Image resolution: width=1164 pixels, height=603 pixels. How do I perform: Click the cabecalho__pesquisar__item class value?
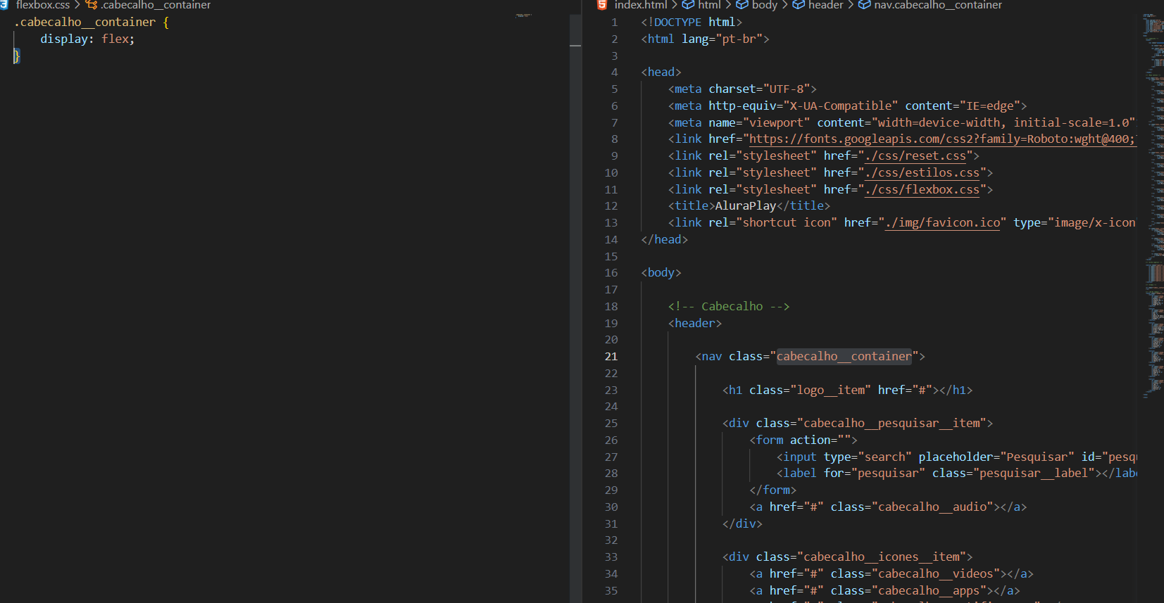[891, 424]
